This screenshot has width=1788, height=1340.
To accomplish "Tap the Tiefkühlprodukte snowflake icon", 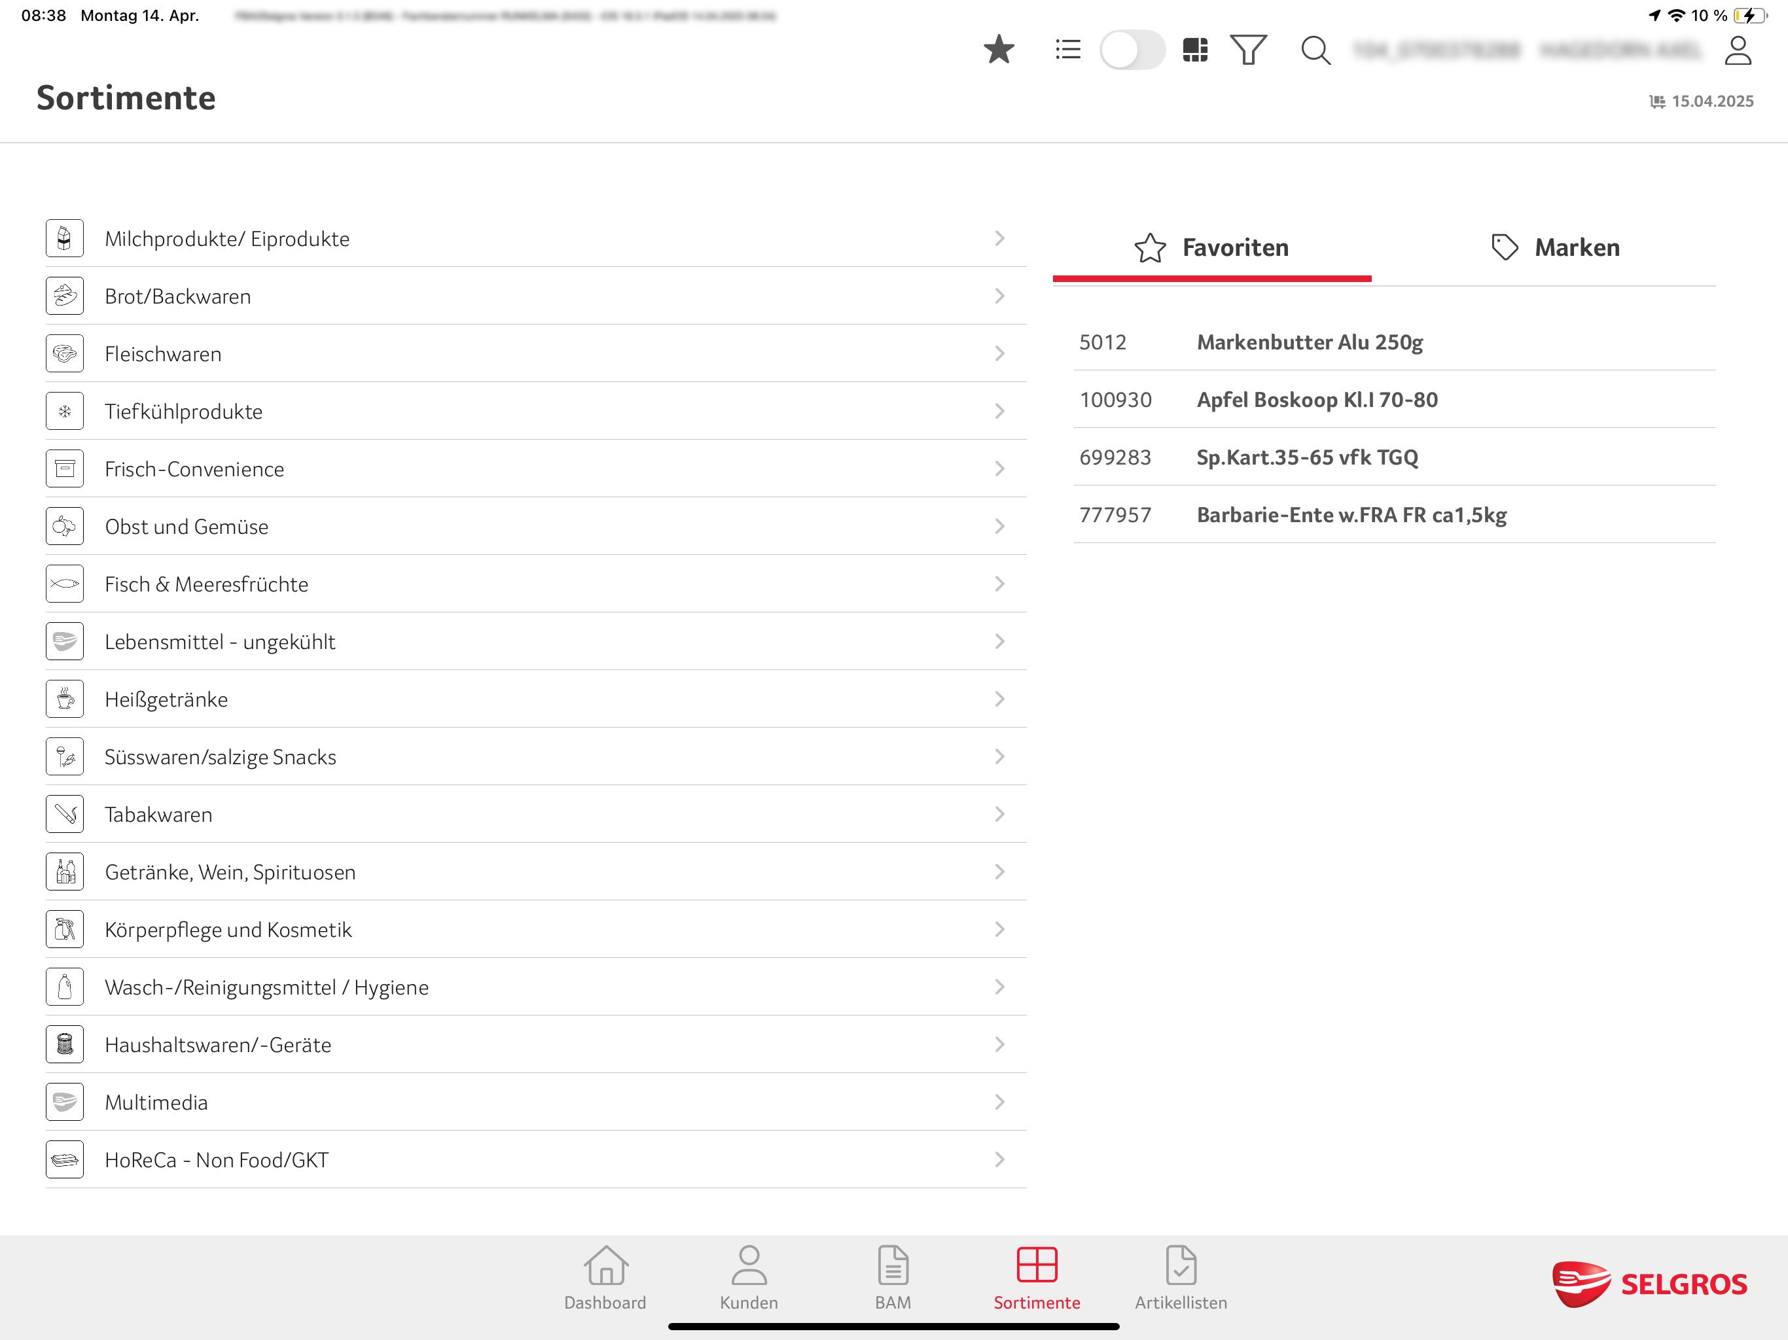I will pos(65,412).
